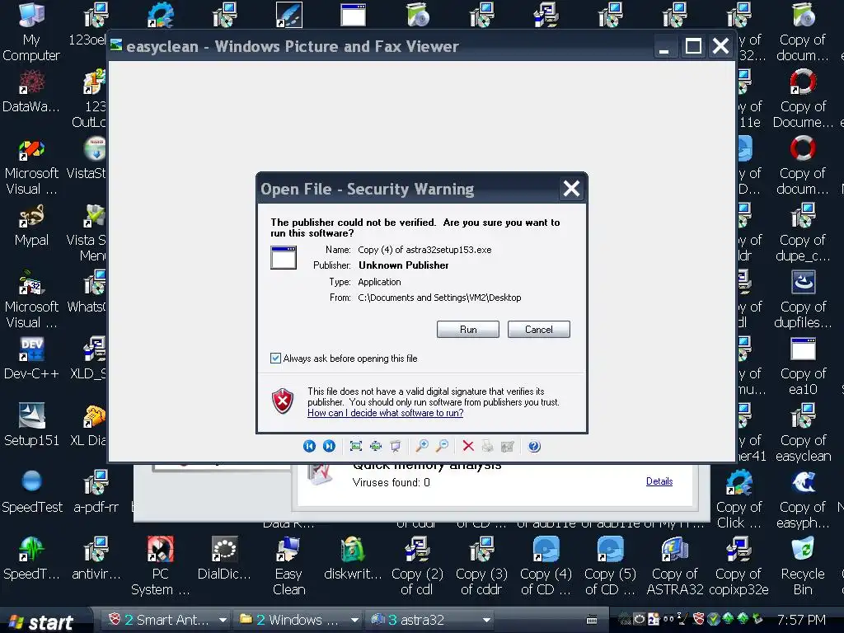
Task: Click the red X delete icon in viewer toolbar
Action: (468, 446)
